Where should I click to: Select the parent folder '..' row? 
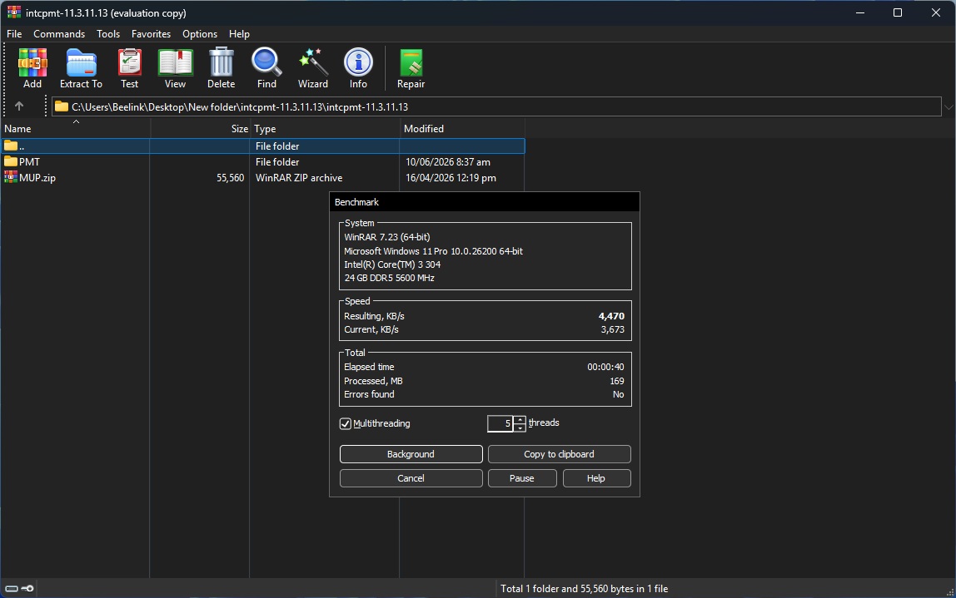pyautogui.click(x=262, y=146)
